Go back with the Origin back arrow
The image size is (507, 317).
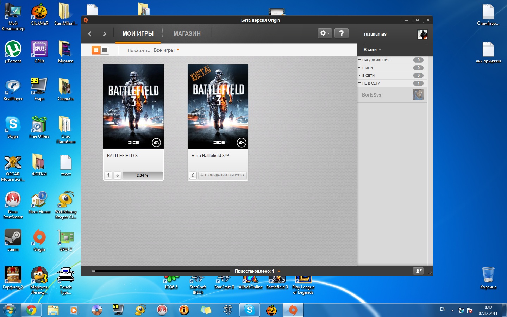coord(90,34)
